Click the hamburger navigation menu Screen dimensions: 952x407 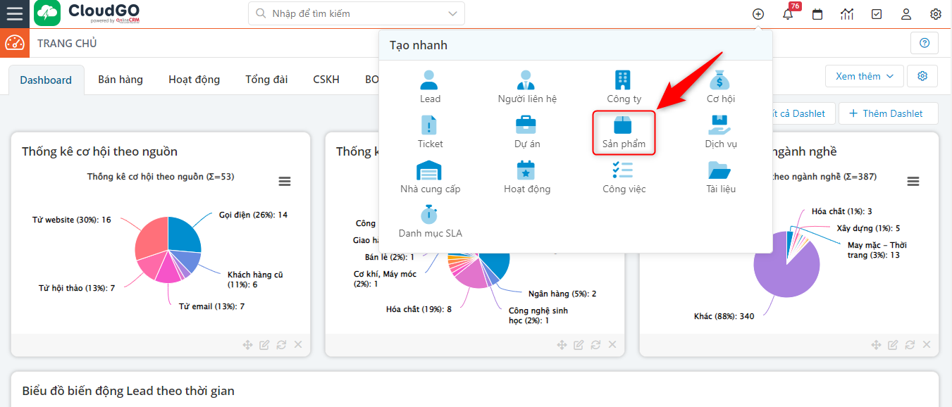tap(15, 14)
